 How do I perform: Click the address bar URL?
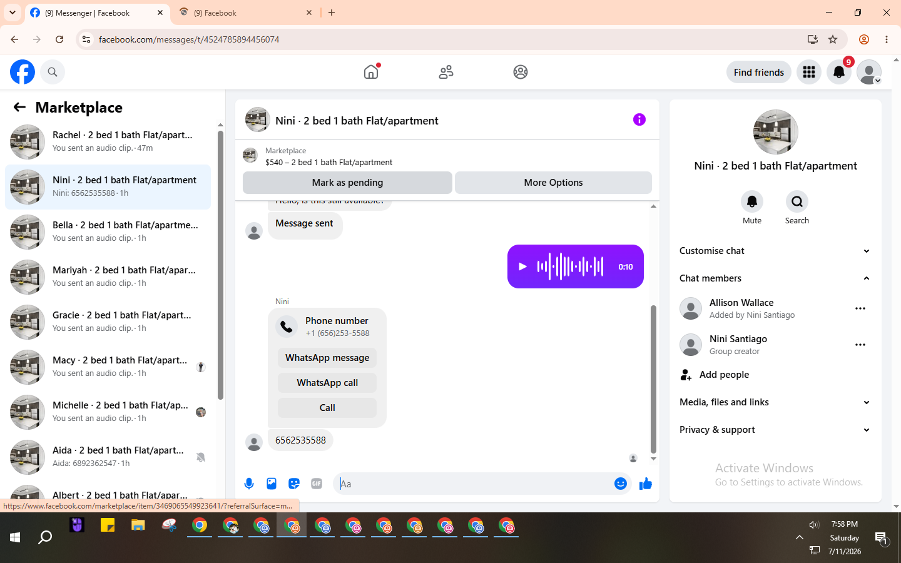coord(189,39)
